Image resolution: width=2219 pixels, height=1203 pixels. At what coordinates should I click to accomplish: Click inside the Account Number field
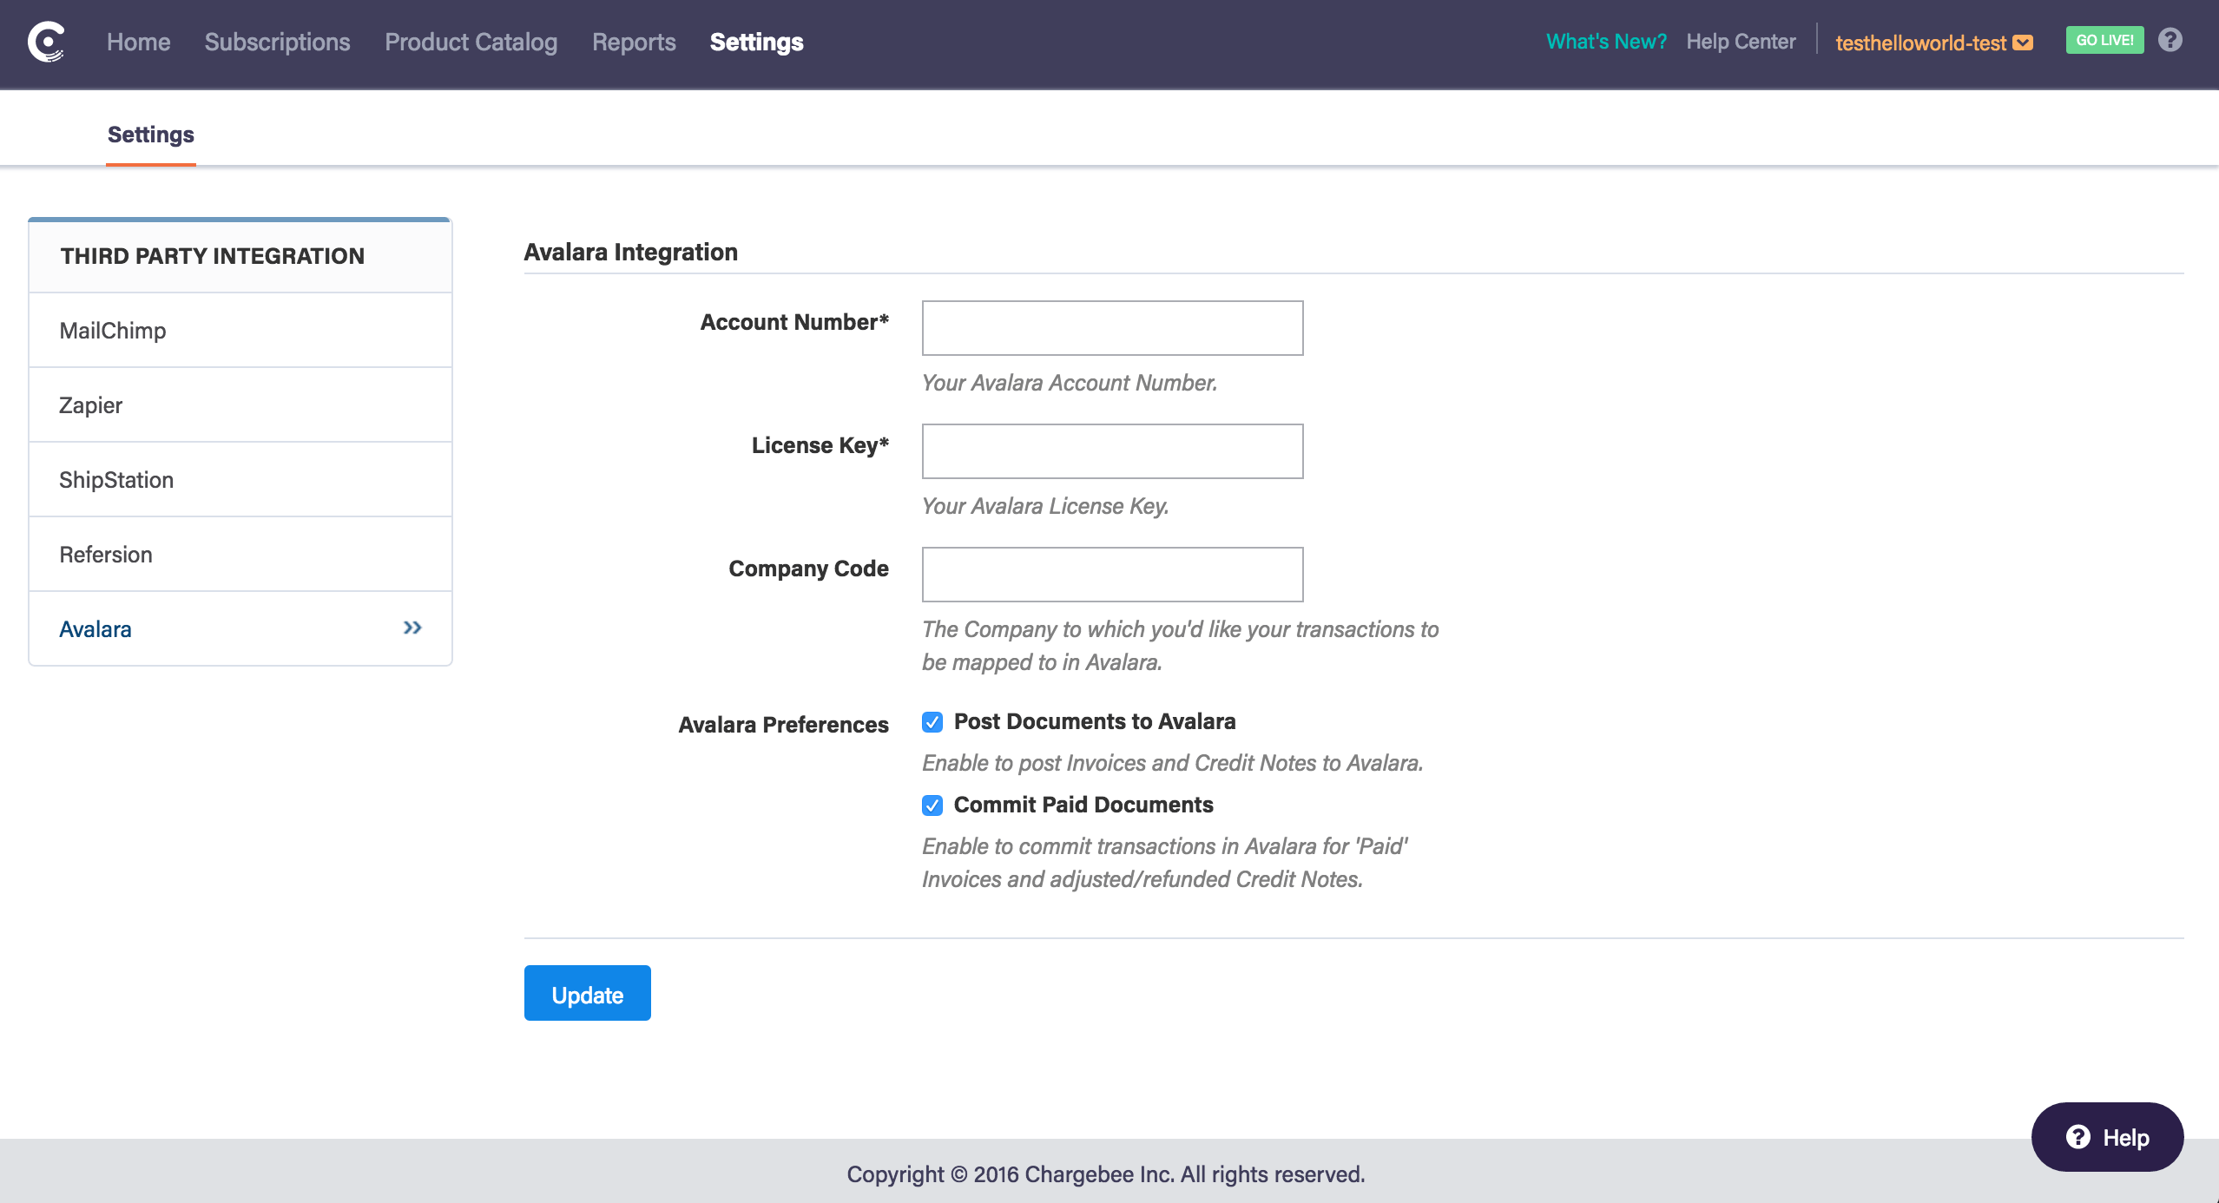pyautogui.click(x=1111, y=328)
